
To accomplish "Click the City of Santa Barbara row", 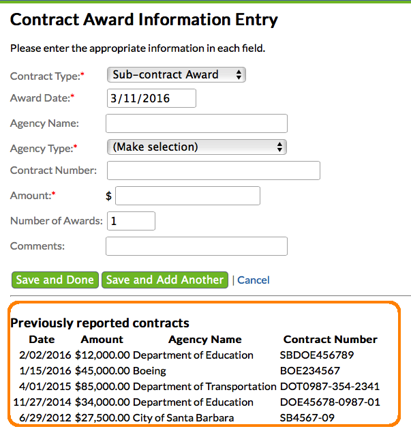I will [183, 417].
